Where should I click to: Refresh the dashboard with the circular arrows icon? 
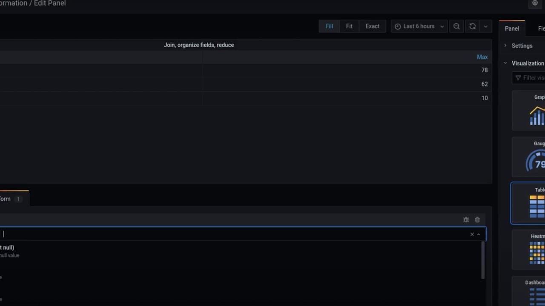473,26
